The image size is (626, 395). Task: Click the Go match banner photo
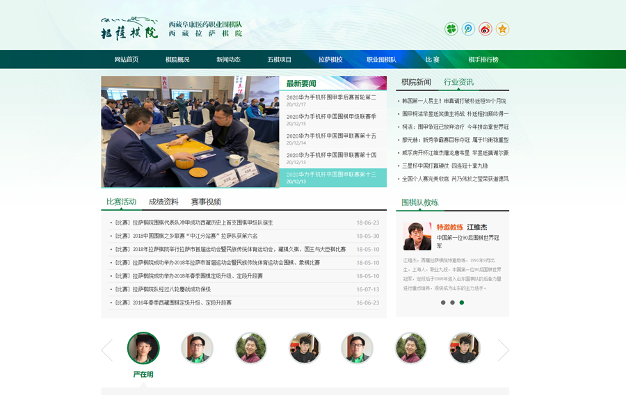pos(190,131)
